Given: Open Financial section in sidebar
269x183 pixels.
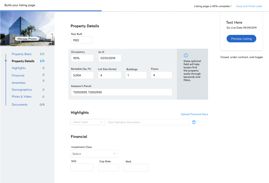Looking at the screenshot, I should point(18,75).
